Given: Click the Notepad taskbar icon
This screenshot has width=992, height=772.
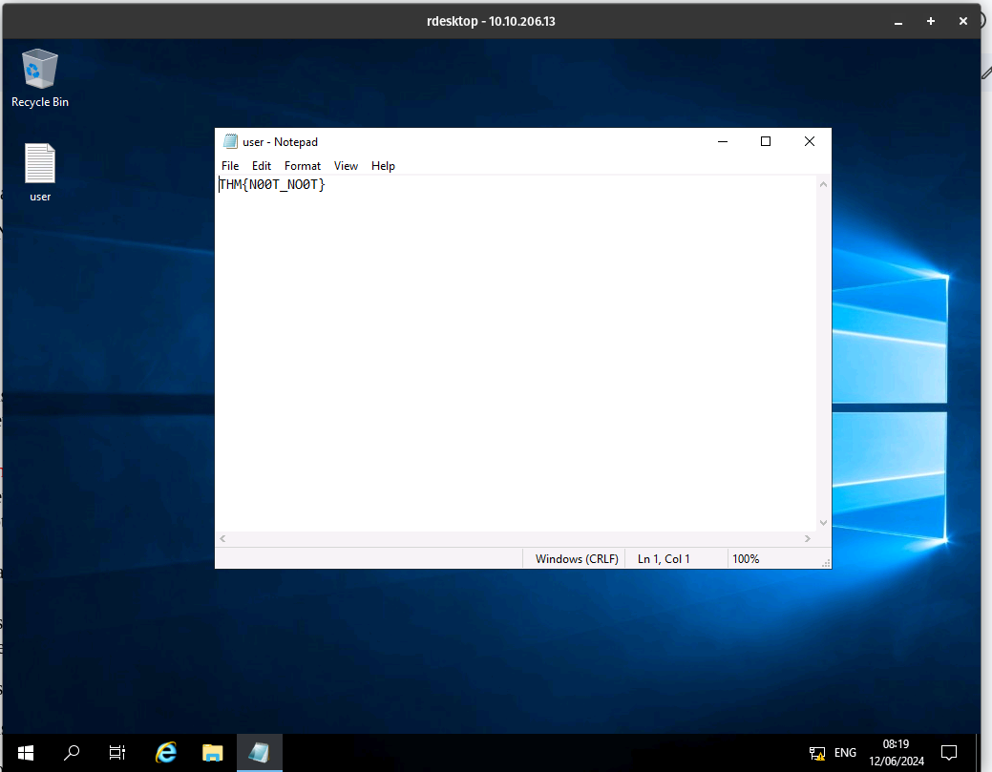Looking at the screenshot, I should coord(259,752).
